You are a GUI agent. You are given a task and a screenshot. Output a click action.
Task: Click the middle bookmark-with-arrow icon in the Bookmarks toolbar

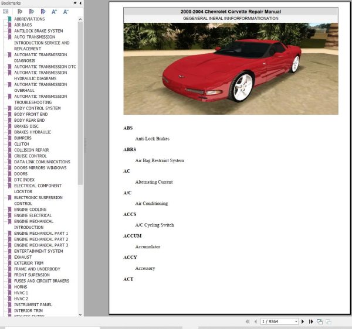[x=32, y=12]
